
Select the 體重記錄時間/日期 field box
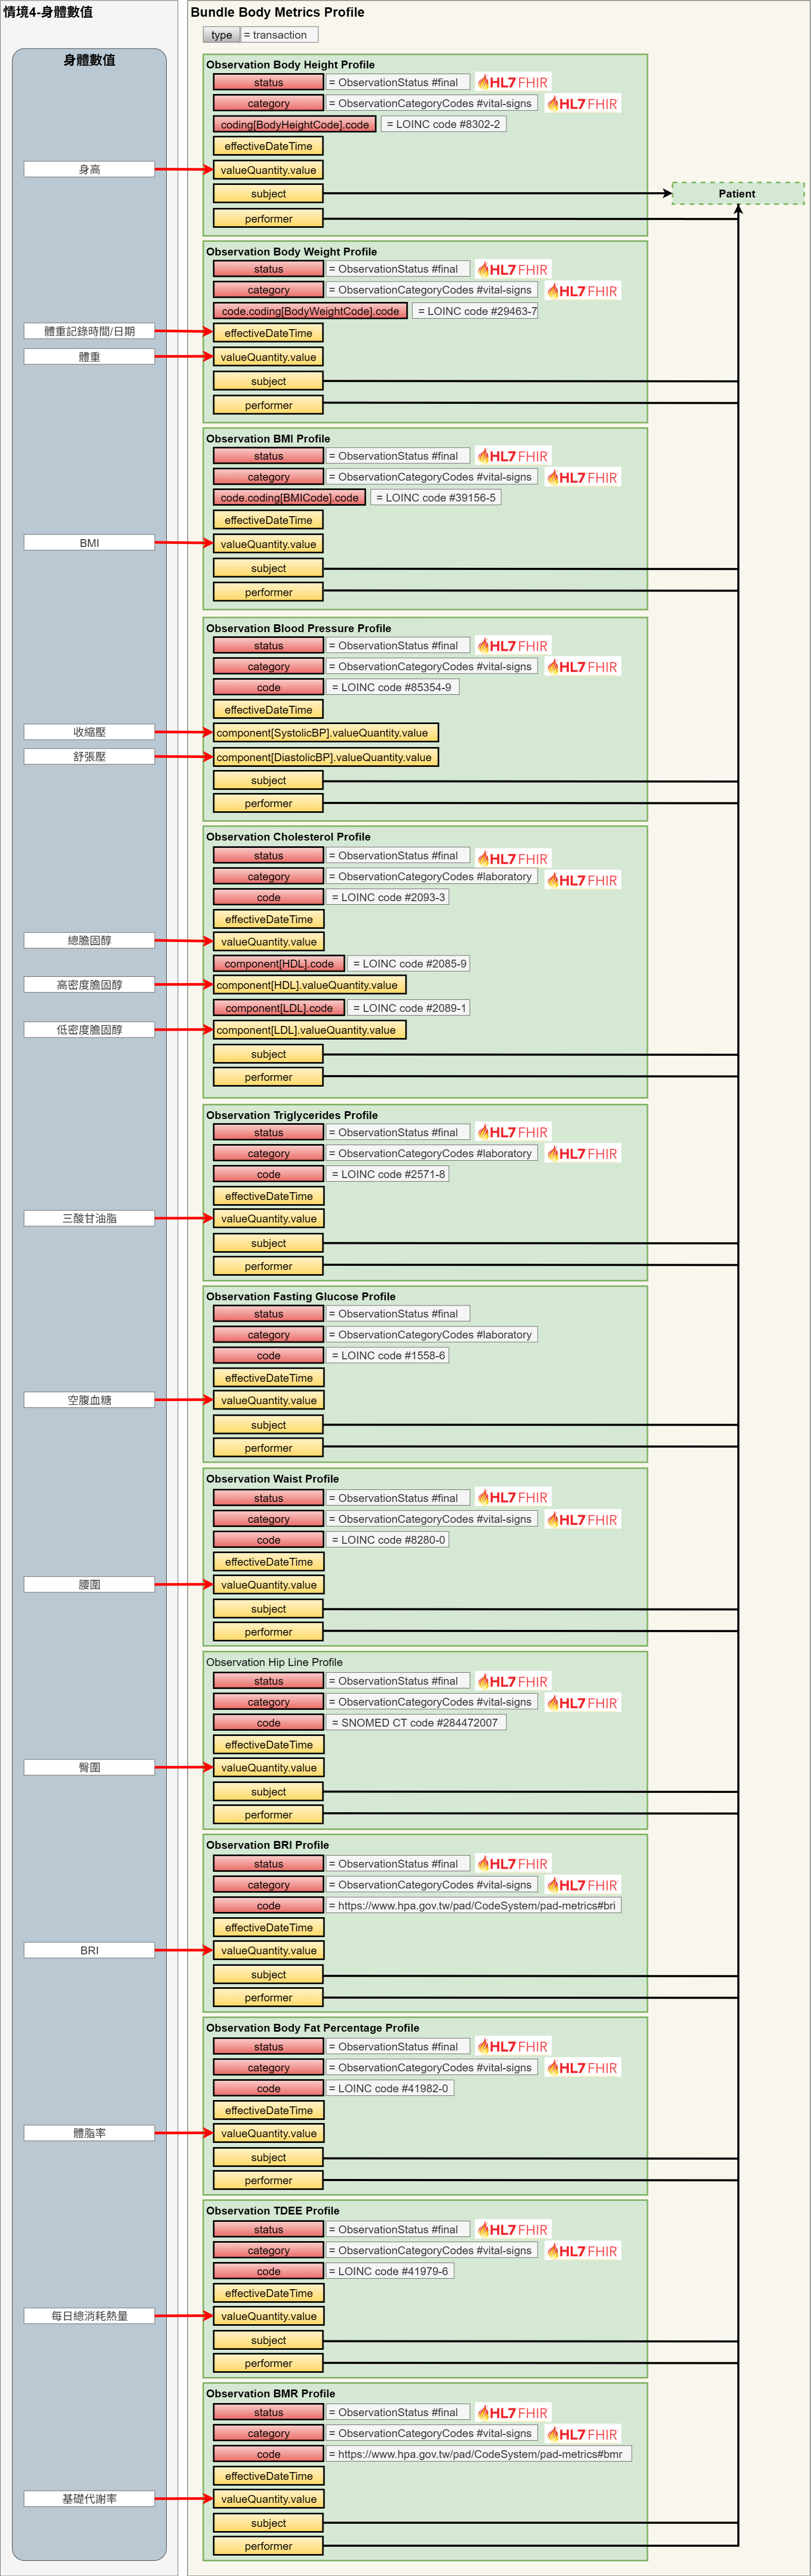click(x=89, y=331)
